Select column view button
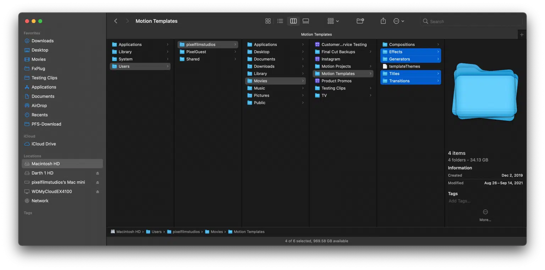The height and width of the screenshot is (270, 545). pos(293,21)
